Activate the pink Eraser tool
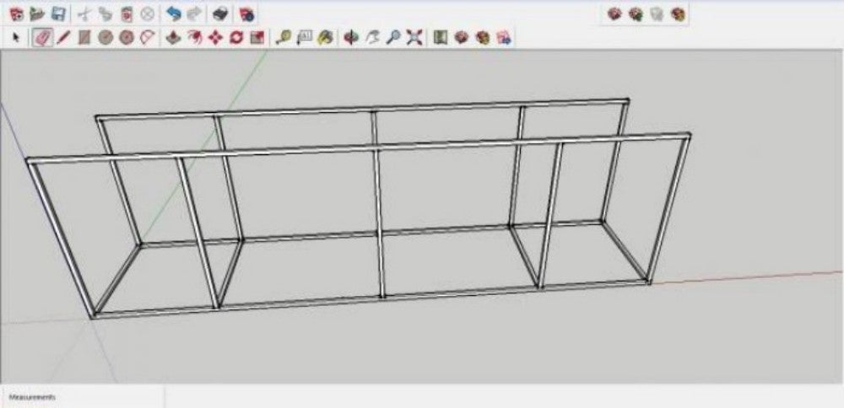The width and height of the screenshot is (844, 408). point(42,38)
